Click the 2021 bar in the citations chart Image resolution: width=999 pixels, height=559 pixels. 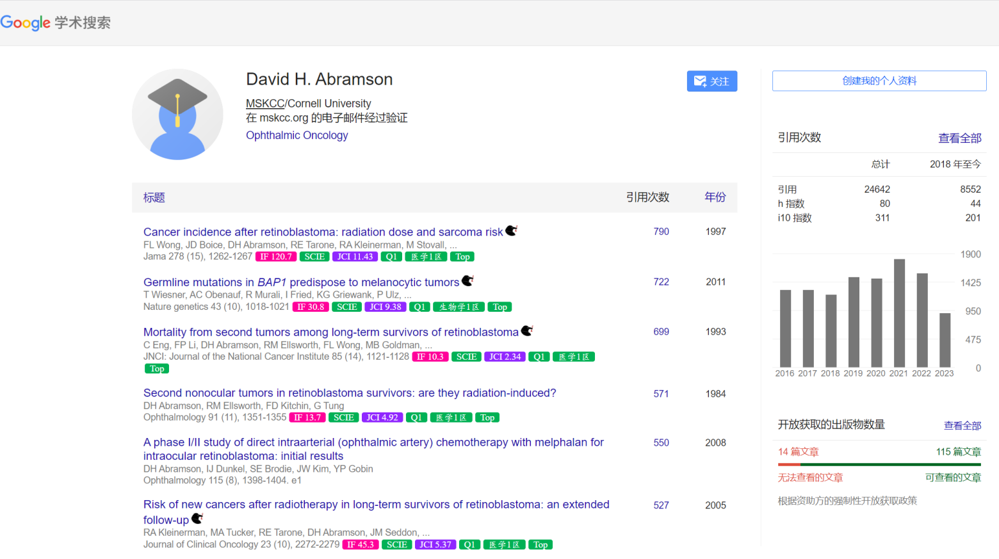click(899, 312)
